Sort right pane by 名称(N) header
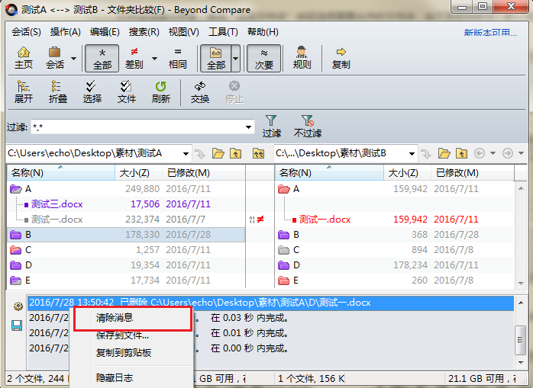533x388 pixels. [x=329, y=173]
